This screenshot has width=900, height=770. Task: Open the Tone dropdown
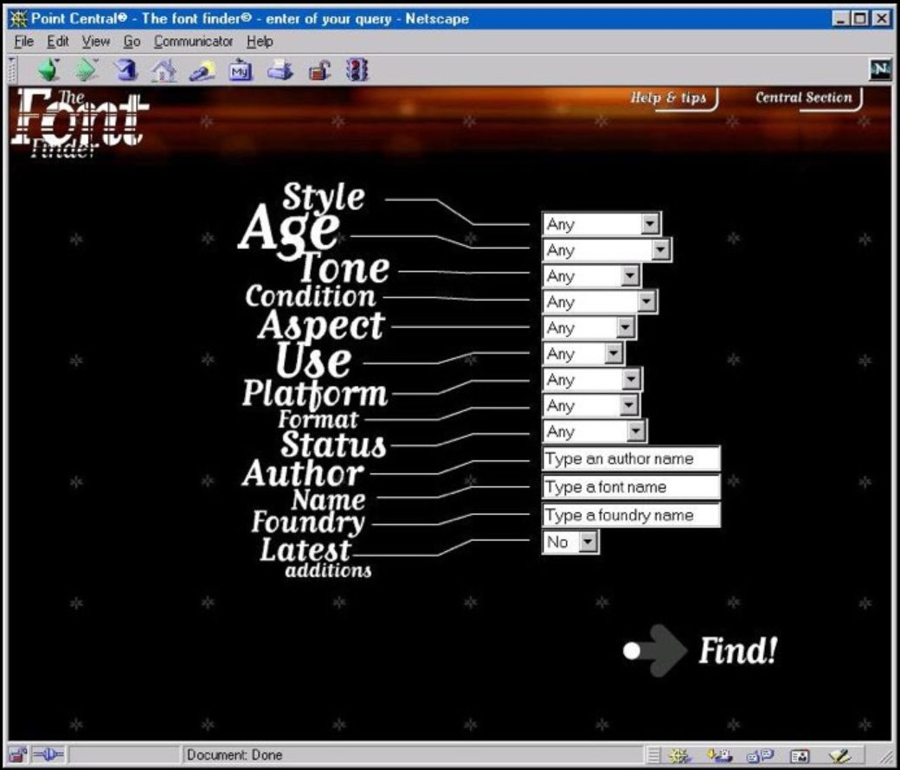[x=592, y=276]
